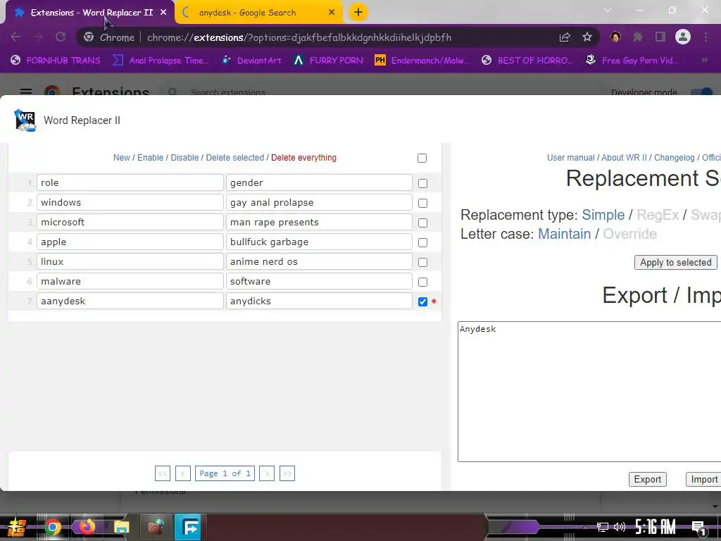This screenshot has width=721, height=541.
Task: Click the Import button
Action: (x=703, y=479)
